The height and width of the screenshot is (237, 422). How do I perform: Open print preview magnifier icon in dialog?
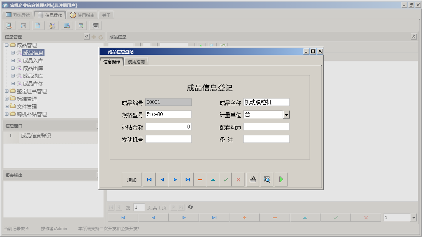click(267, 179)
